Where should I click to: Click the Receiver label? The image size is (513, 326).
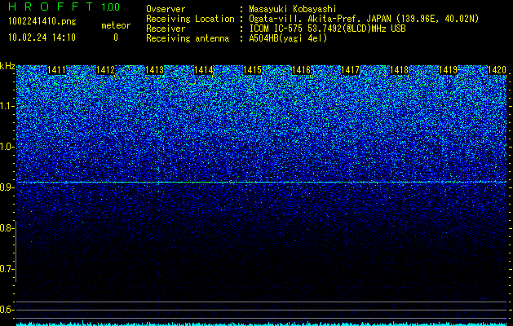[x=166, y=29]
